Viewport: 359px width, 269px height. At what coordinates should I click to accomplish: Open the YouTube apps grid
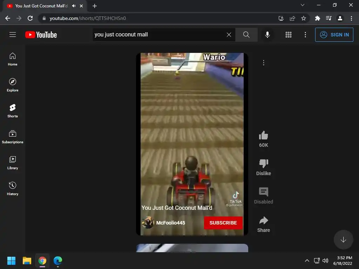click(x=289, y=35)
